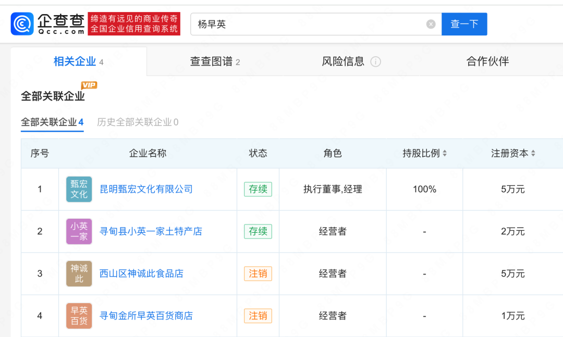Toggle sorting on the 持股比例 column
563x337 pixels.
coord(444,153)
